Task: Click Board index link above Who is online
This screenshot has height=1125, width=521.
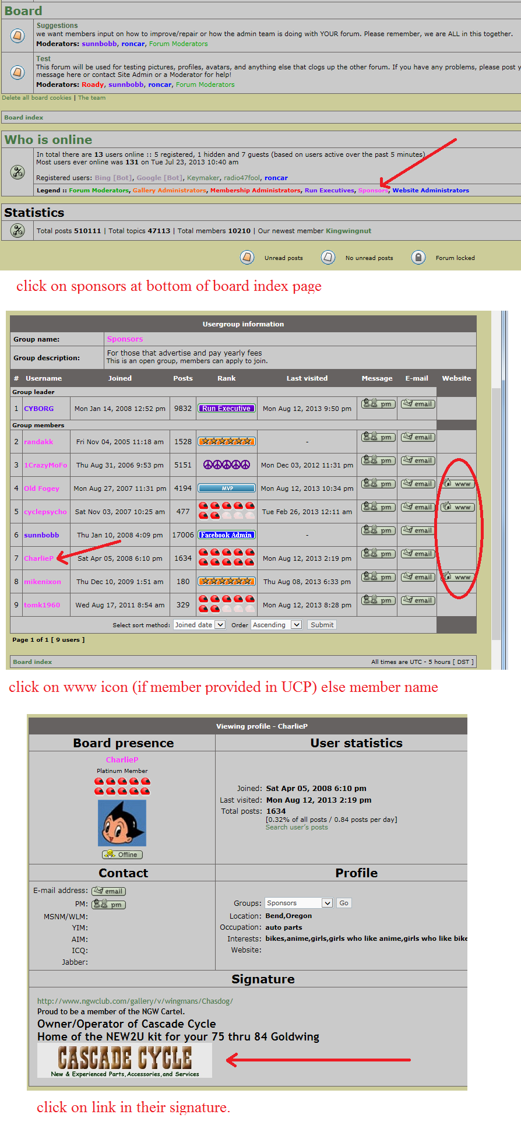Action: coord(24,118)
